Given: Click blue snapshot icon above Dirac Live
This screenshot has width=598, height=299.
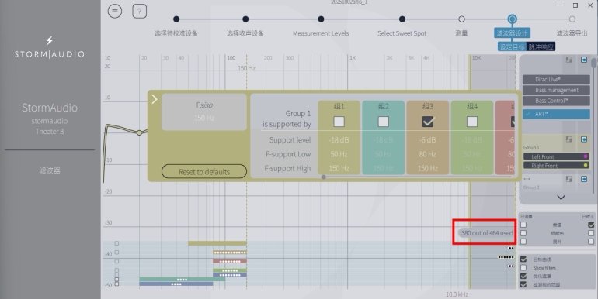Looking at the screenshot, I should click(x=584, y=60).
